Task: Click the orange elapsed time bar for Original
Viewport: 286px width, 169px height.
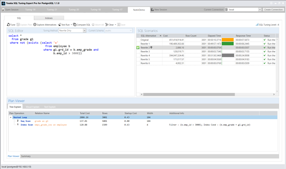Action: 228,40
